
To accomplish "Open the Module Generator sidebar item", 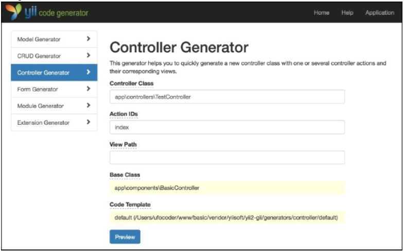I will 54,106.
